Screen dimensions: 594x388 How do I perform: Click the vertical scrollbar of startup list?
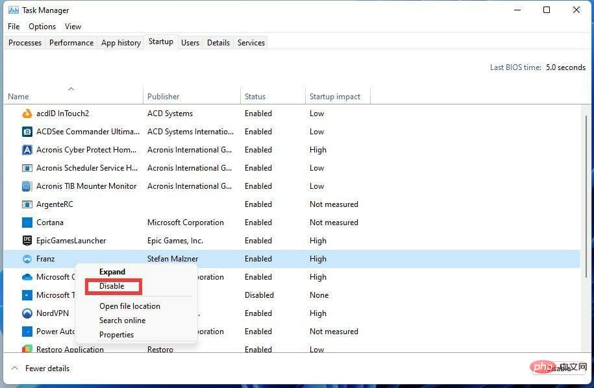tap(586, 197)
